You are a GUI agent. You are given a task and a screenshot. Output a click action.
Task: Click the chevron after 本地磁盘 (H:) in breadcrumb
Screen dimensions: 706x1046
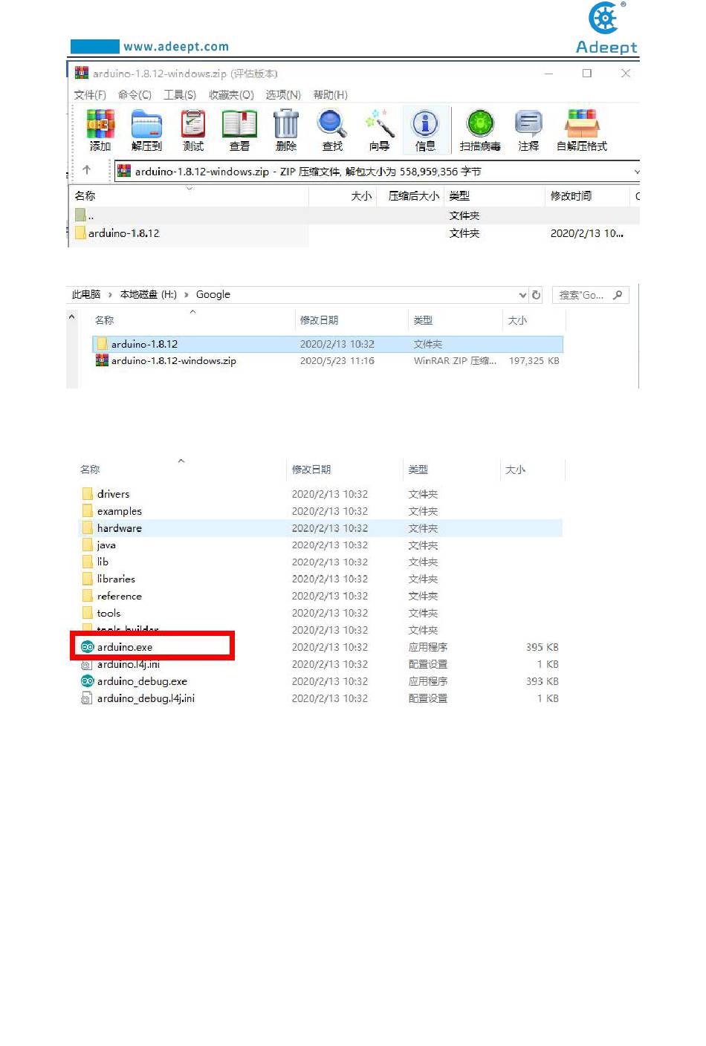[187, 295]
